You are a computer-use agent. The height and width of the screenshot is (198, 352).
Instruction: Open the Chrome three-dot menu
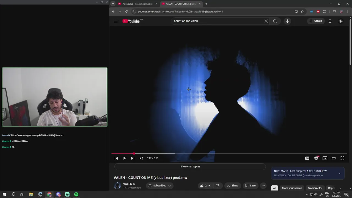click(x=348, y=12)
